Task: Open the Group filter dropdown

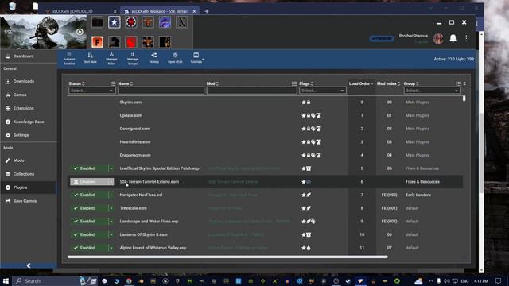Action: (432, 91)
